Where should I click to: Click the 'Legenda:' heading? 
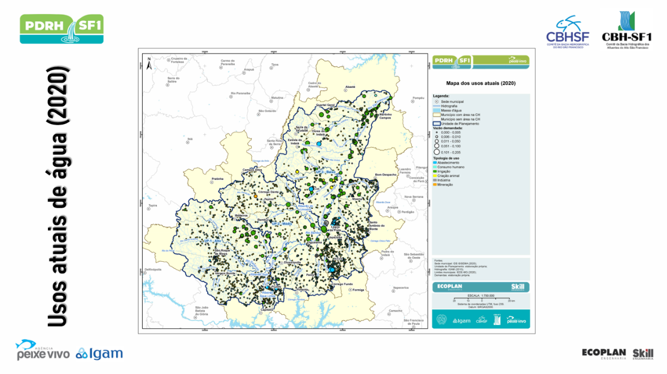[x=441, y=96]
